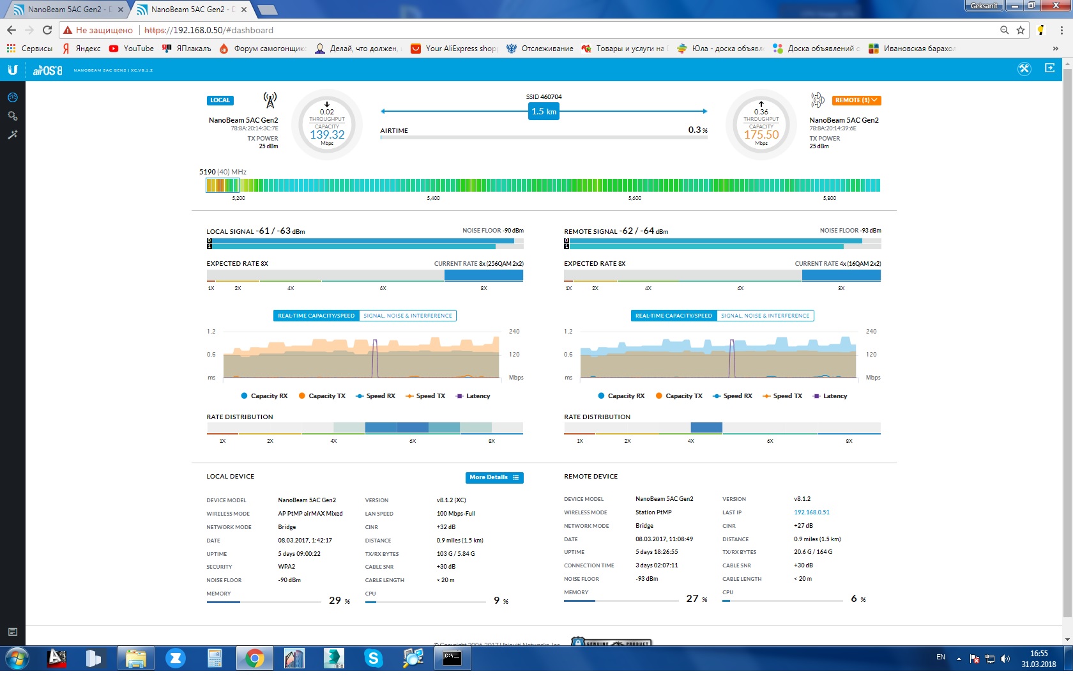
Task: Click the browser back arrow
Action: [11, 30]
